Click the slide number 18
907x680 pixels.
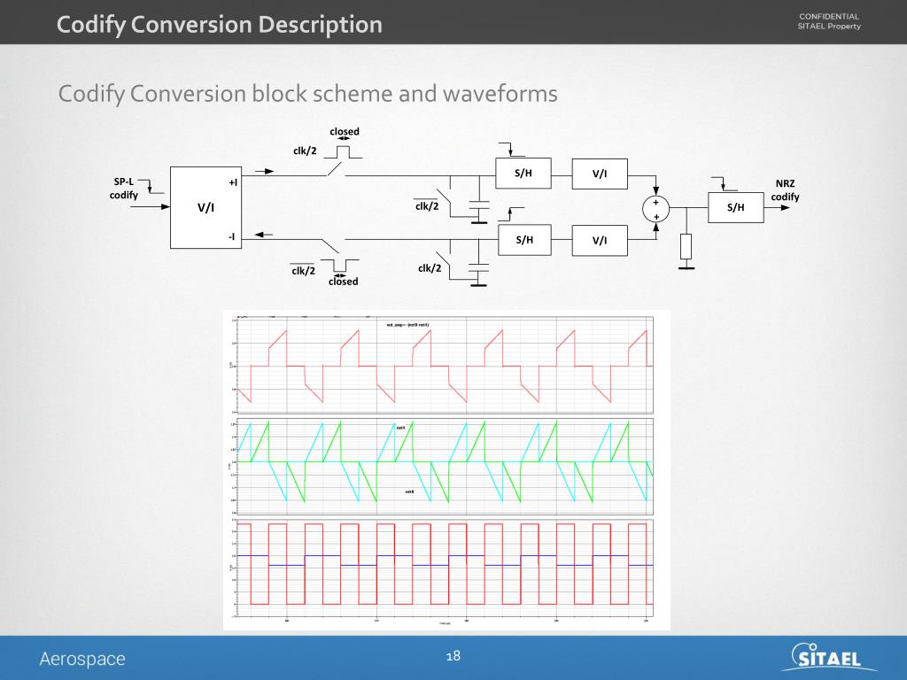tap(453, 656)
